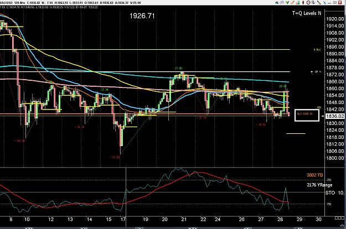Click the green funnel icon in the toolbar
Screen dimensions: 346x229
click(287, 2)
